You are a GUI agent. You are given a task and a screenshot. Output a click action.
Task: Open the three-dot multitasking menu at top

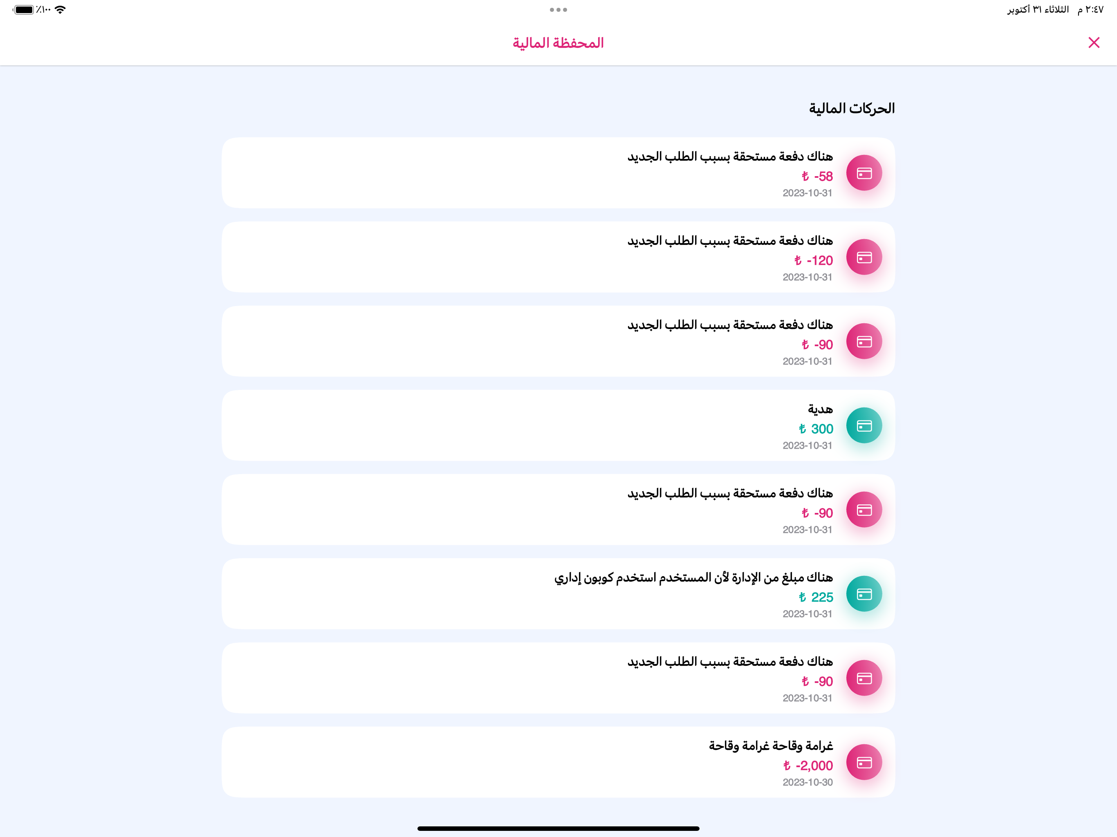click(558, 9)
